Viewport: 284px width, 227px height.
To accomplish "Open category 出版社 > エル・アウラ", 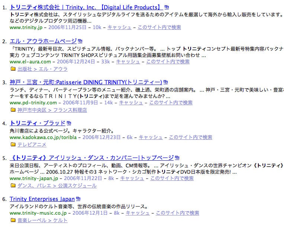I will click(x=43, y=69).
